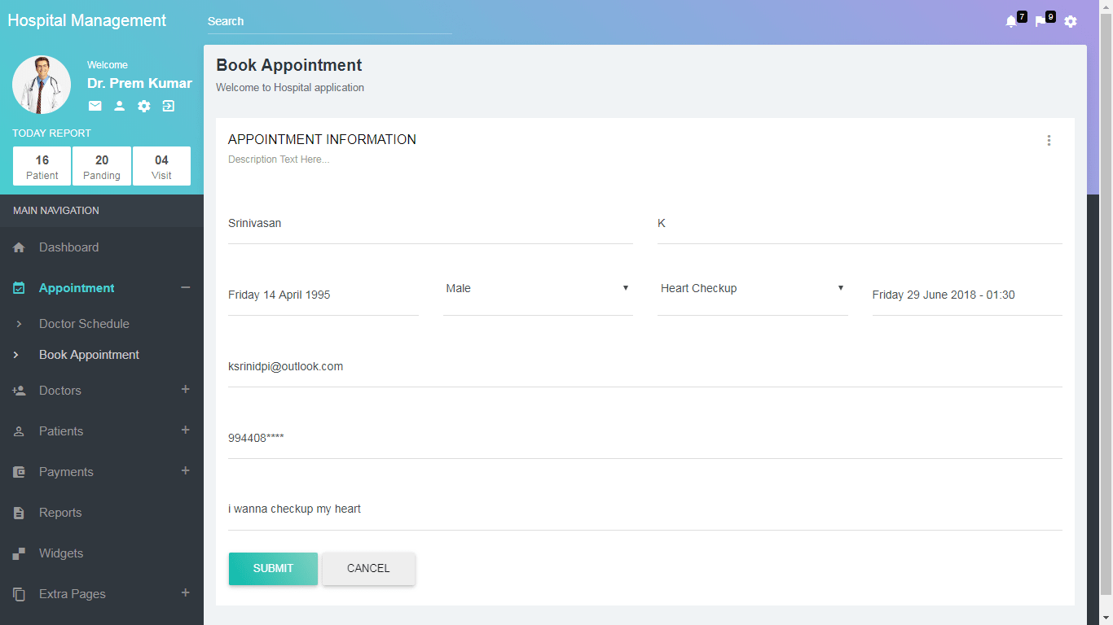Click the Hospital Management title link
Screen dimensions: 1113x625
coord(87,20)
